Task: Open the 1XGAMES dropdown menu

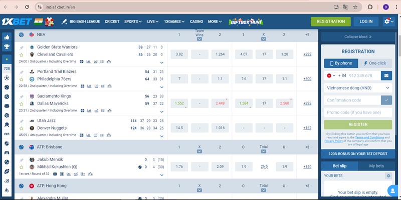Action: tap(174, 21)
